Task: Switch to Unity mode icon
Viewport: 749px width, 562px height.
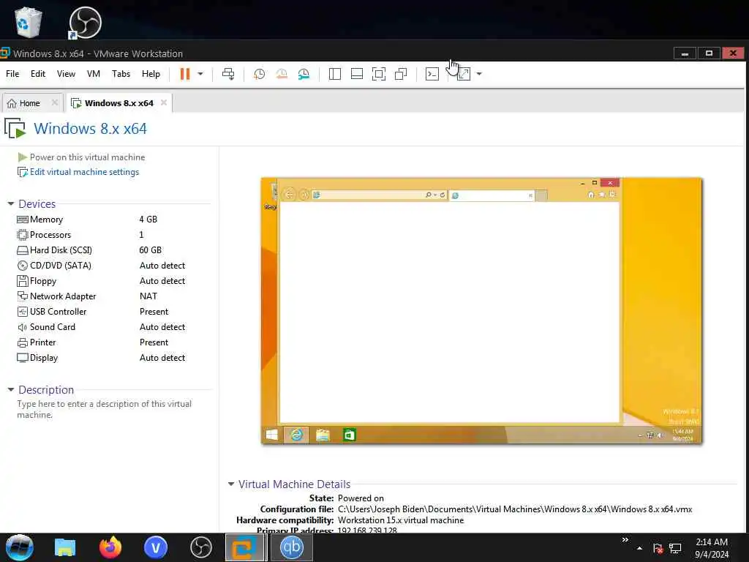Action: tap(401, 74)
